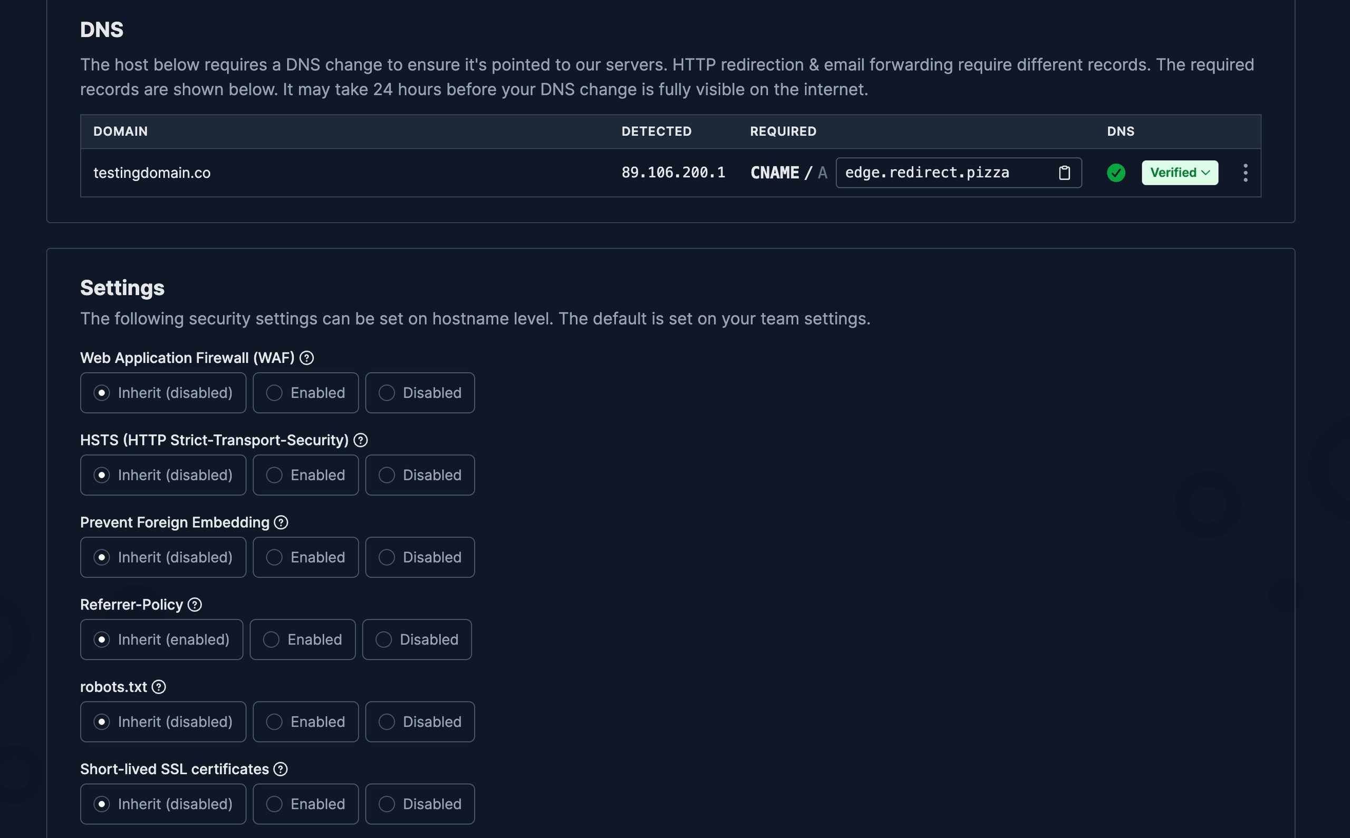Click the edge.redirect.pizza required record field

coord(958,173)
